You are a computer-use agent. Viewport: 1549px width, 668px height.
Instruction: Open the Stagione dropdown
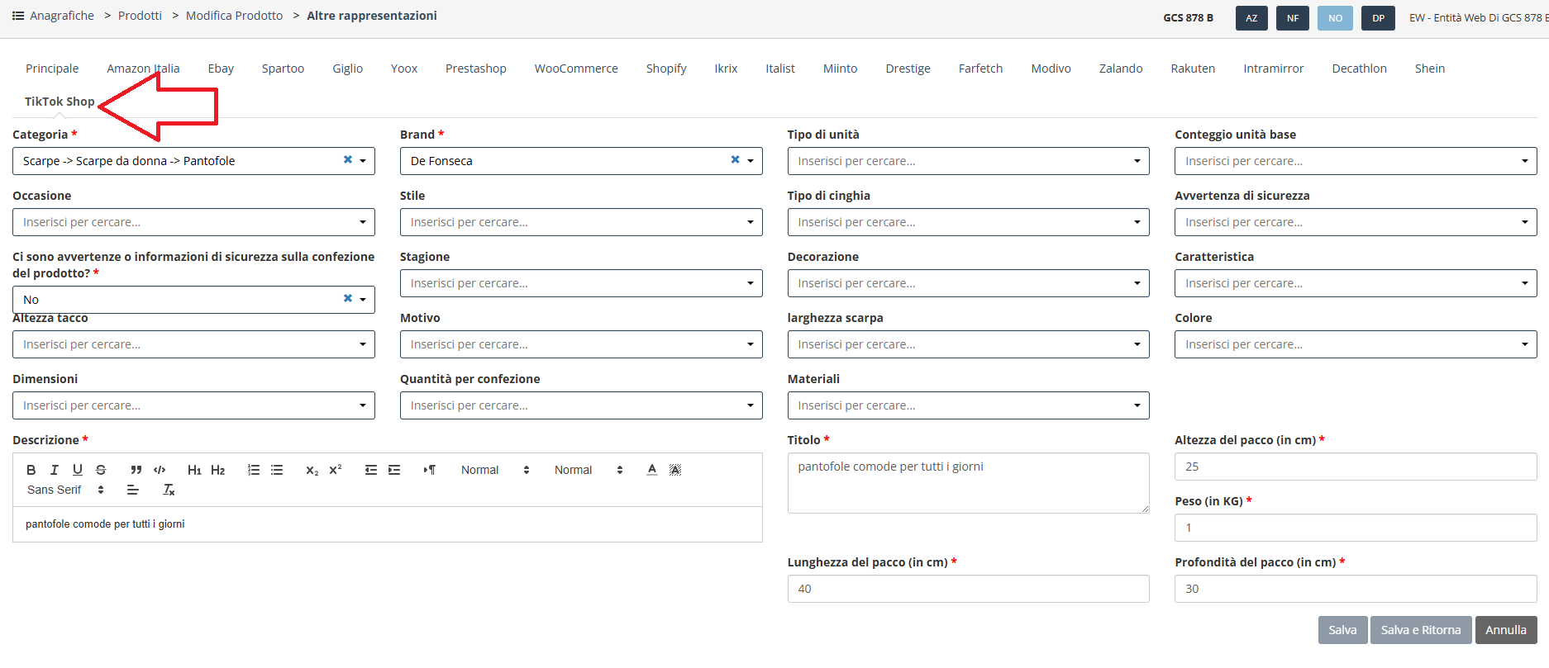point(581,283)
